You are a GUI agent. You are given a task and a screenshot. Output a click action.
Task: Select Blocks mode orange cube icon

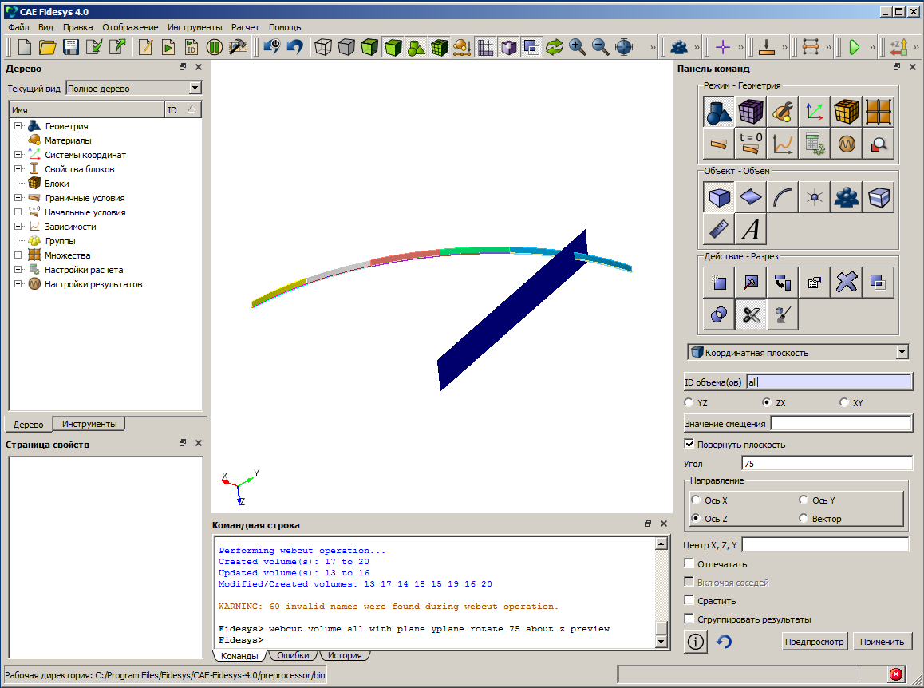(x=847, y=112)
